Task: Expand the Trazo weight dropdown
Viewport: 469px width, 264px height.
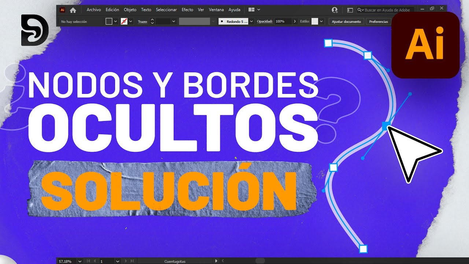Action: (x=174, y=22)
